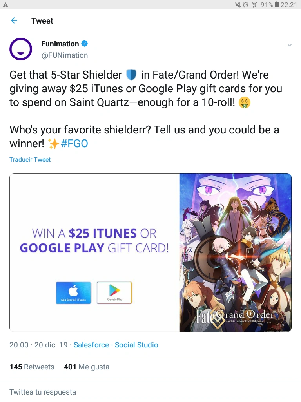Click the blue verified badge
The width and height of the screenshot is (301, 402).
(85, 44)
